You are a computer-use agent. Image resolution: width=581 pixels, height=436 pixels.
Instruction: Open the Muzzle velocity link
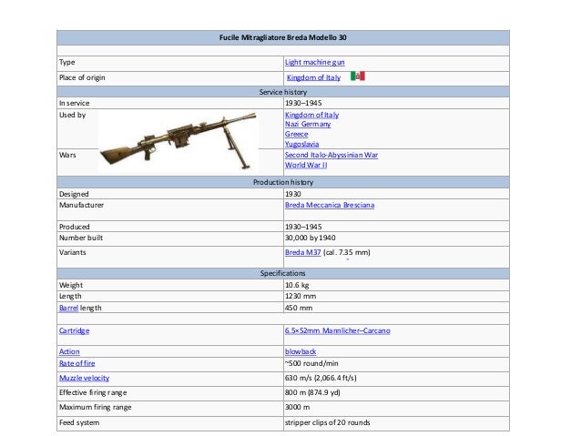tap(84, 378)
